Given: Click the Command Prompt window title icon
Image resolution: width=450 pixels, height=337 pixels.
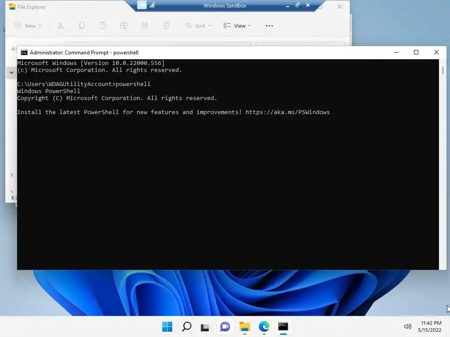Looking at the screenshot, I should (24, 53).
